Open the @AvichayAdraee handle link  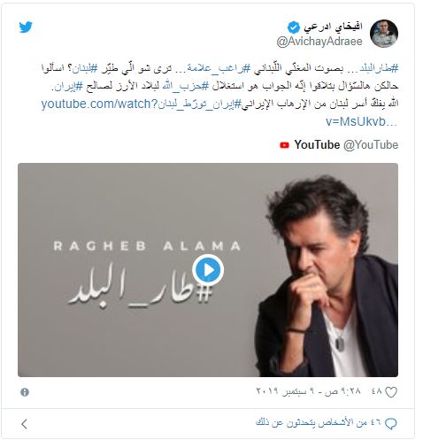(x=319, y=42)
